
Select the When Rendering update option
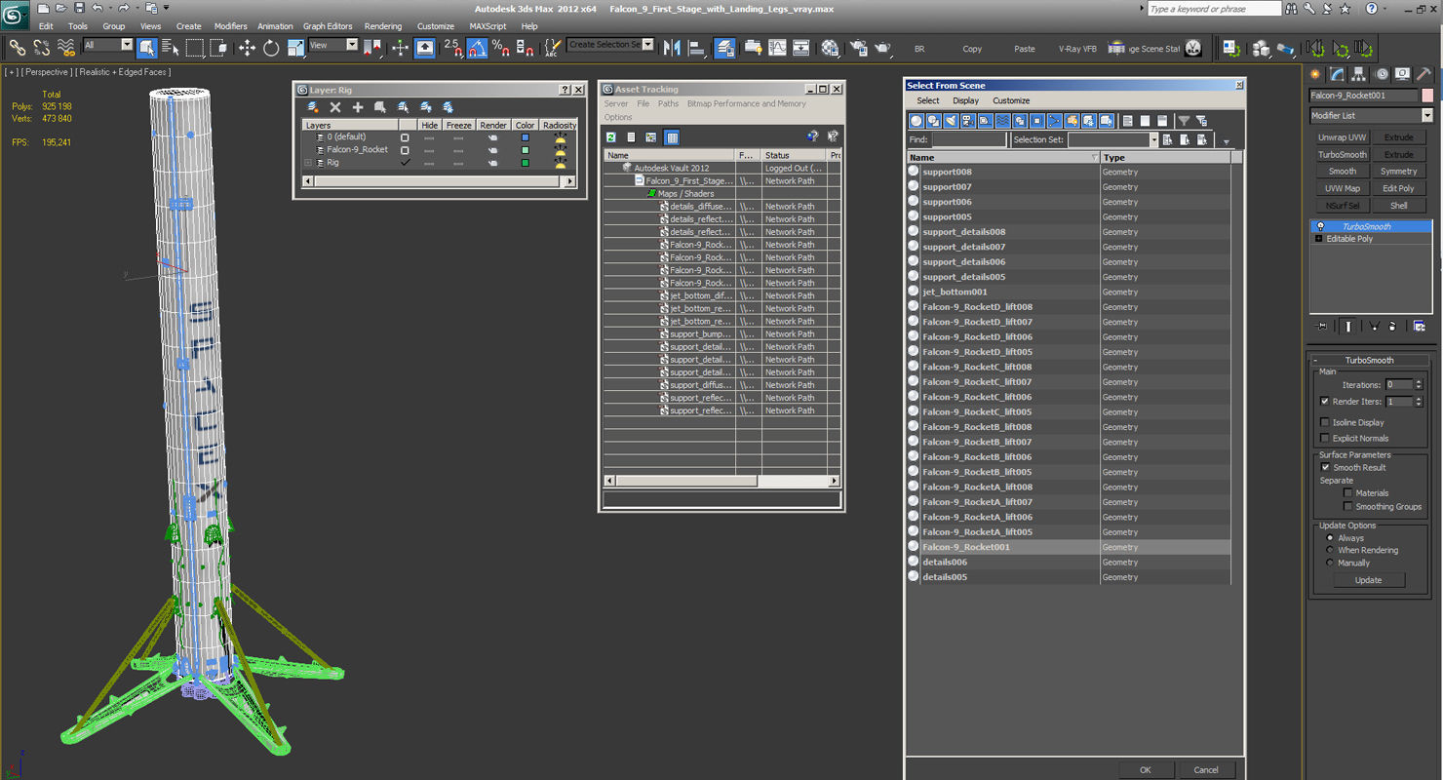(x=1329, y=550)
